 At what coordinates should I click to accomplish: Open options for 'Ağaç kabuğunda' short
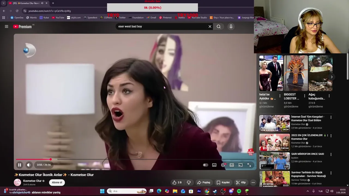point(329,96)
